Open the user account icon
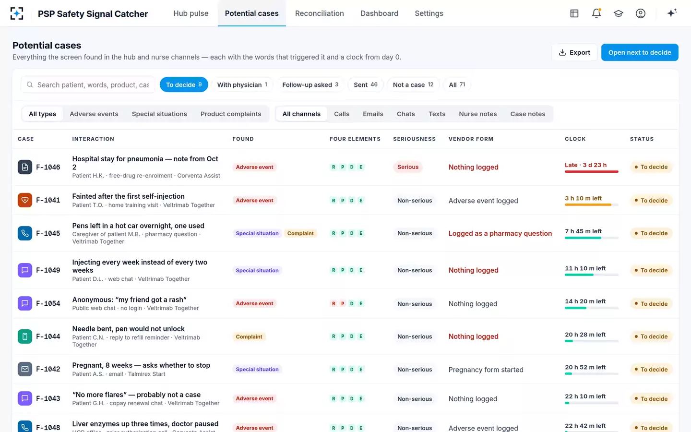This screenshot has width=691, height=432. pos(641,13)
